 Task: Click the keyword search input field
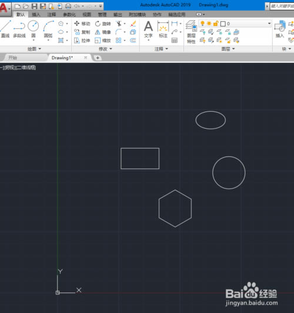[282, 6]
